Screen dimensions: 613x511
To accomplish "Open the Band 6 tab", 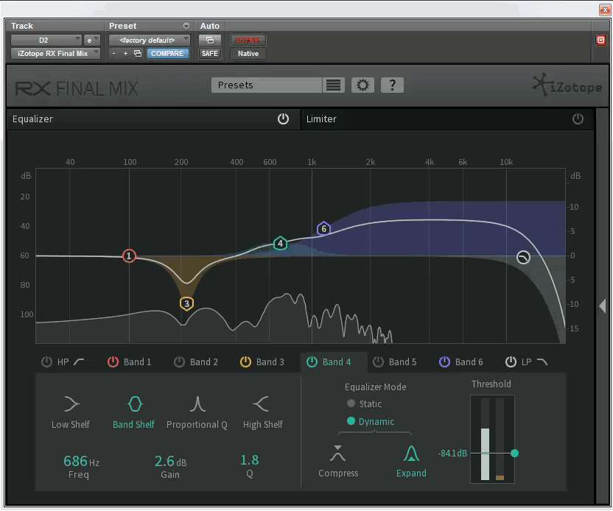I will pos(469,362).
